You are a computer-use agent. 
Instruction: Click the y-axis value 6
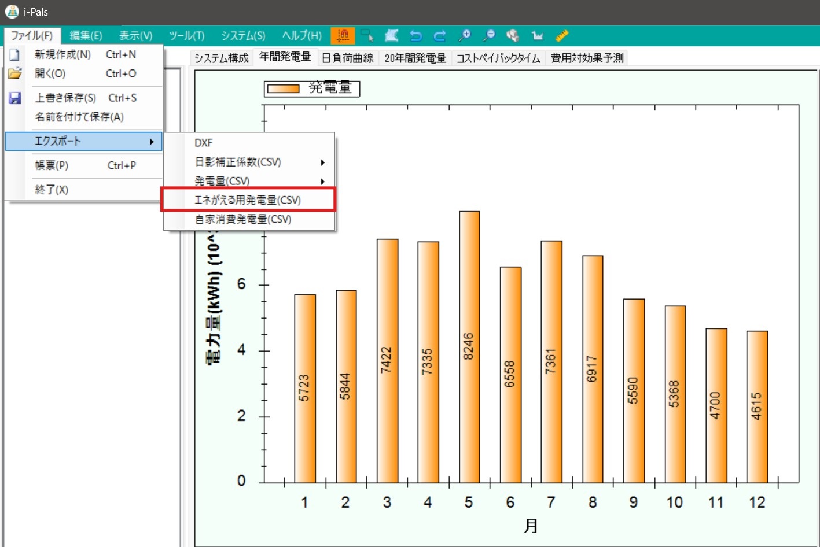point(241,284)
